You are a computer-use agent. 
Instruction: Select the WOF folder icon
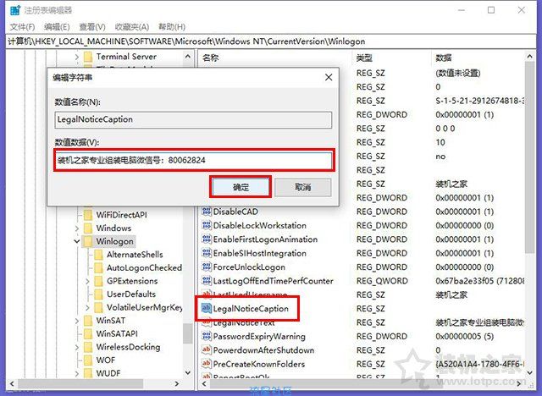tap(88, 360)
